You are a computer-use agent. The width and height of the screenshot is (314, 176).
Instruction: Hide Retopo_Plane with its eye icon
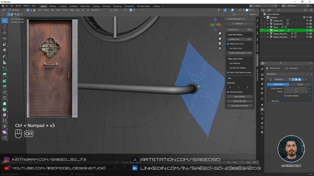[x=308, y=30]
